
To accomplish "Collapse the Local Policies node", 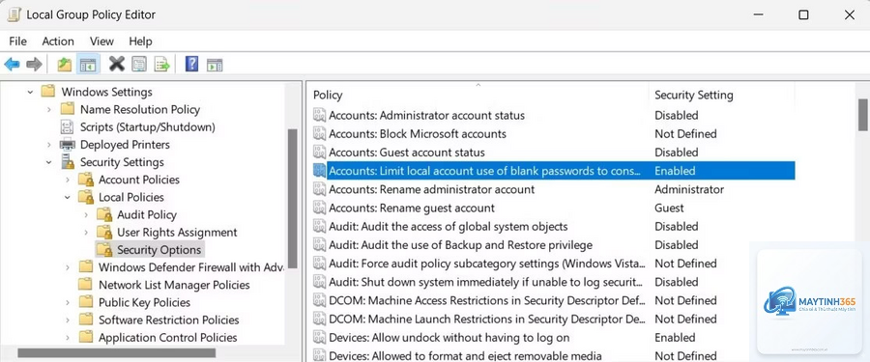I will (x=67, y=197).
